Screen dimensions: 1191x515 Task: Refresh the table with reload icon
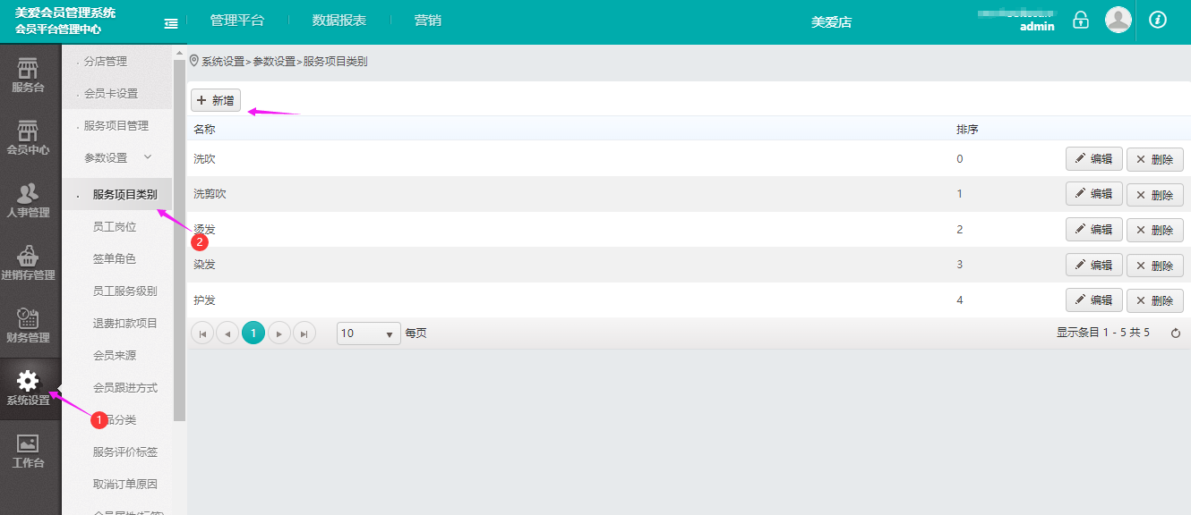[1176, 333]
